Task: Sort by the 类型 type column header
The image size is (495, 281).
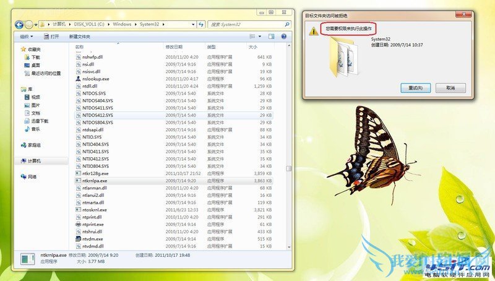Action: (x=225, y=46)
